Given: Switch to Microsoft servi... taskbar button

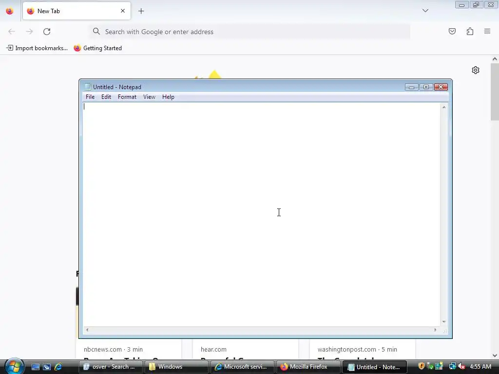Looking at the screenshot, I should (x=242, y=367).
